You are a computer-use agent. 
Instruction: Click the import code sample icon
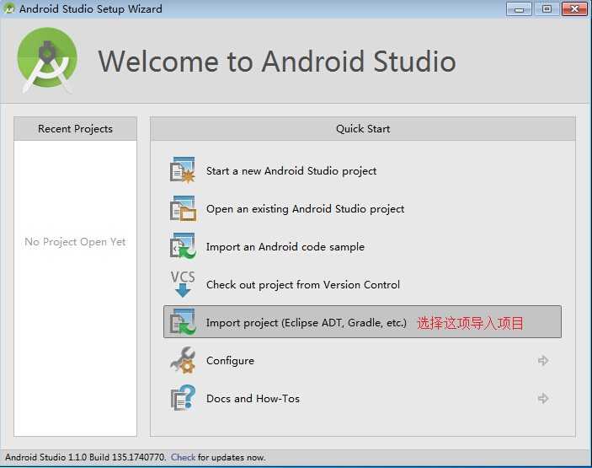tap(183, 246)
